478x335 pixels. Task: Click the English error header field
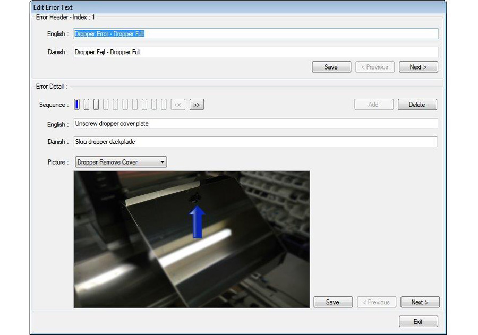(256, 34)
